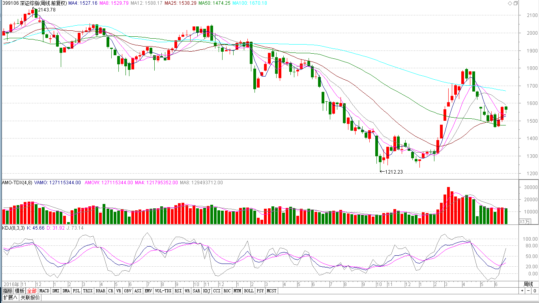Click the 100.00 KDJ axis label

tap(531, 239)
